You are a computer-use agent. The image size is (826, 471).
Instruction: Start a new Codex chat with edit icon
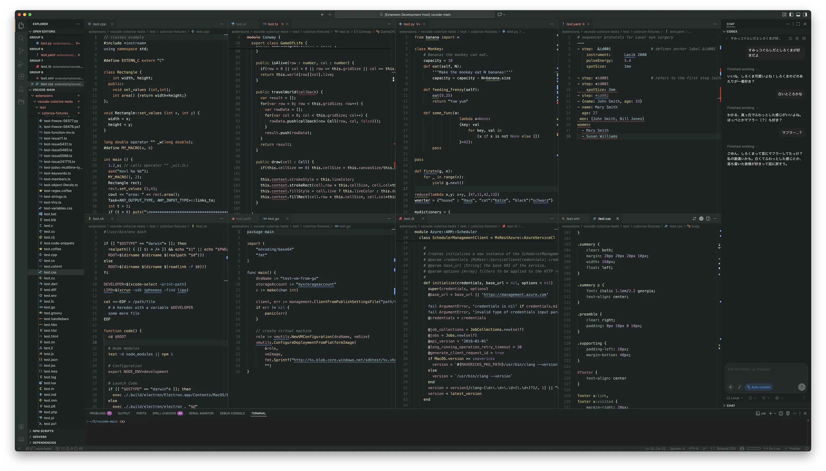804,38
